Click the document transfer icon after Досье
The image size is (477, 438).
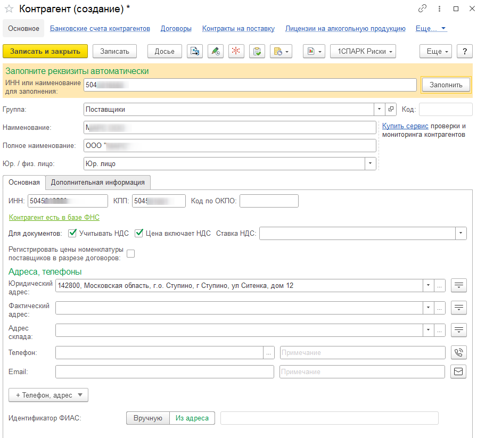point(195,51)
